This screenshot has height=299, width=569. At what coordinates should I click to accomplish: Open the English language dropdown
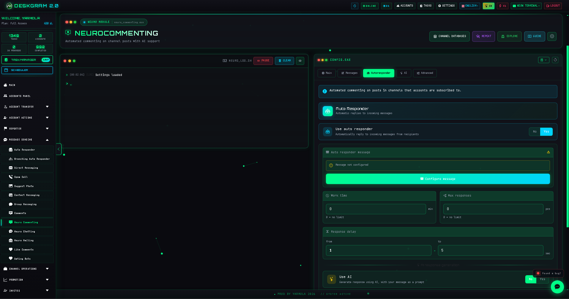[x=469, y=6]
